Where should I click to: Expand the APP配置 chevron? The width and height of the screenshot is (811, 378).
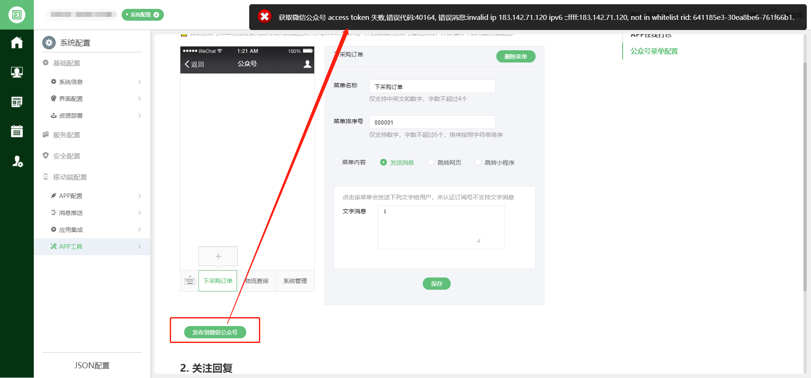pos(139,196)
